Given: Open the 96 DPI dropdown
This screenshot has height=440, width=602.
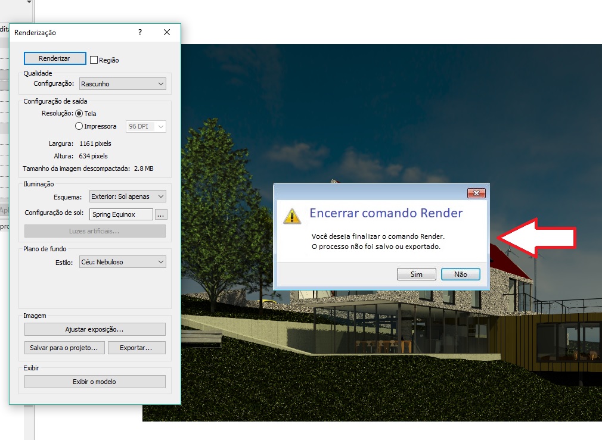Looking at the screenshot, I should (x=146, y=126).
